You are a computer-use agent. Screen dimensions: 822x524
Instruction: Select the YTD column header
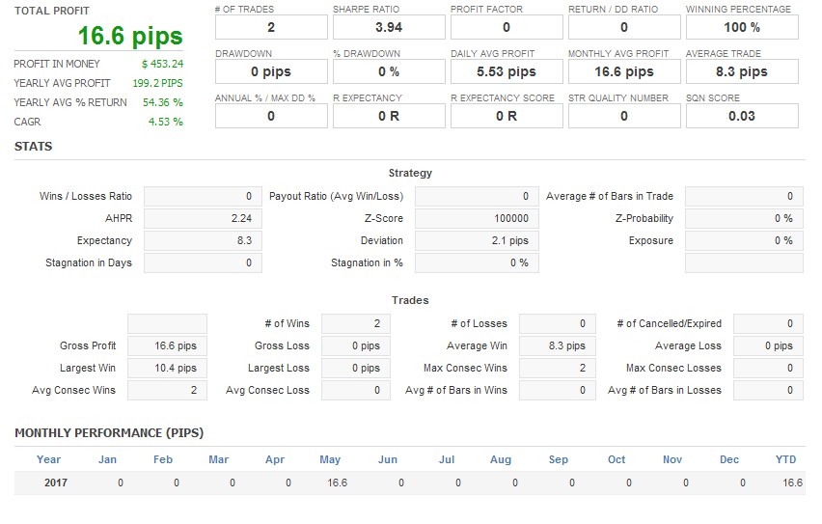[x=785, y=459]
